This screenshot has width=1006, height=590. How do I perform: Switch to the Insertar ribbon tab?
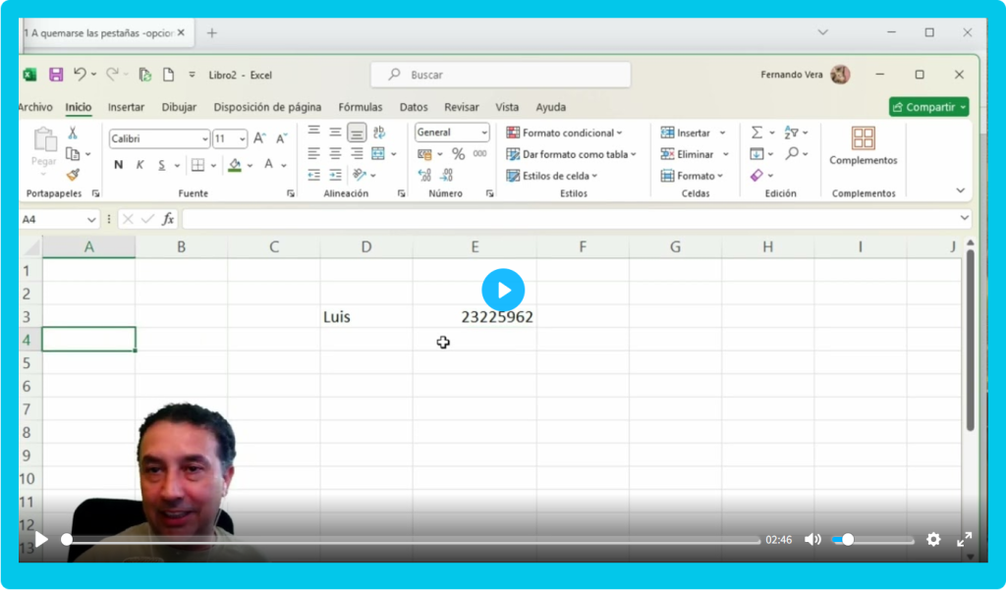[126, 107]
